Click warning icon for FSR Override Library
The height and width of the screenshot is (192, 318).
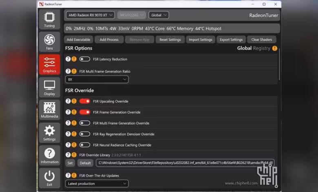[74, 155]
